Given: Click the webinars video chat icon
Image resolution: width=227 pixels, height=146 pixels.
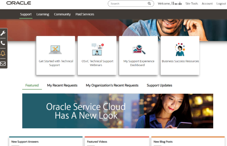Looking at the screenshot, I should click(x=97, y=49).
